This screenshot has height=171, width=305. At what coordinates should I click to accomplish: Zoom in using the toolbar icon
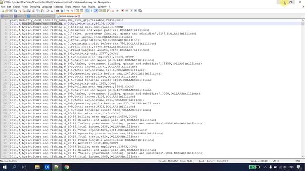tap(68, 10)
